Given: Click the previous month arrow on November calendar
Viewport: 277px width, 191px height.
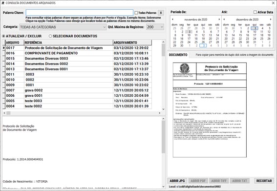Looking at the screenshot, I should [x=172, y=19].
